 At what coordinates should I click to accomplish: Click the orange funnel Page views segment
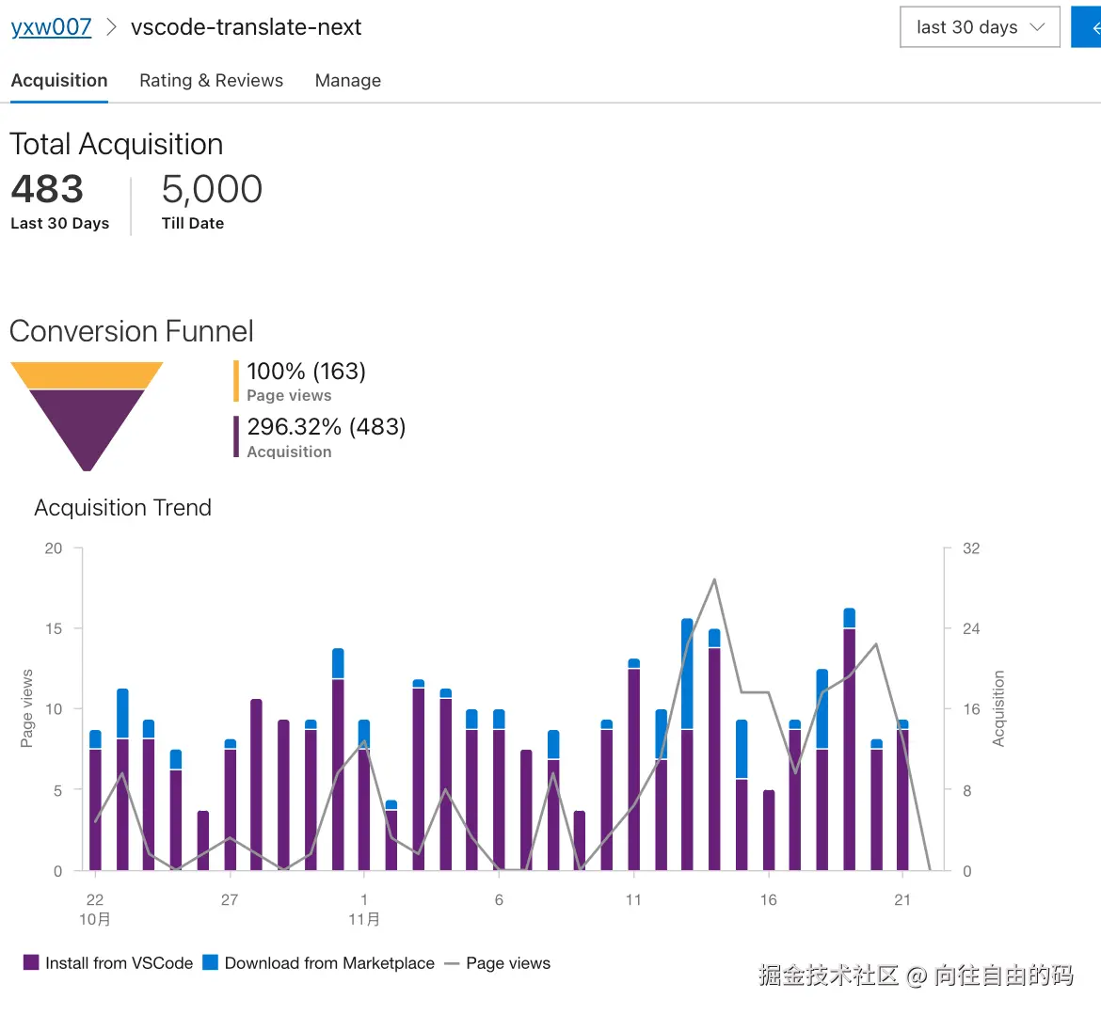(x=87, y=375)
